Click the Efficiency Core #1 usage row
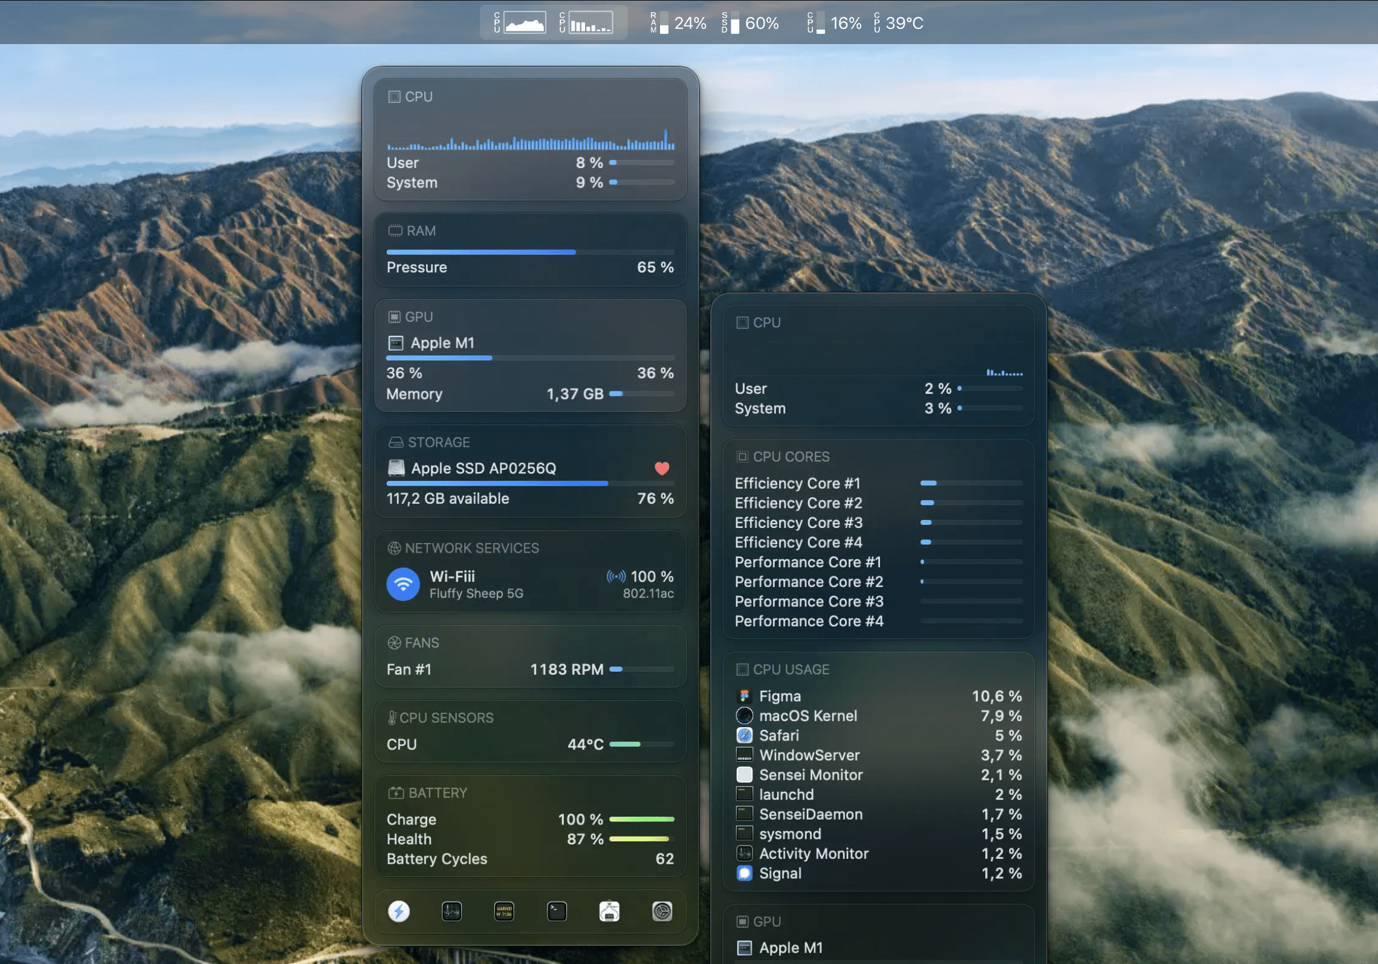 (878, 483)
